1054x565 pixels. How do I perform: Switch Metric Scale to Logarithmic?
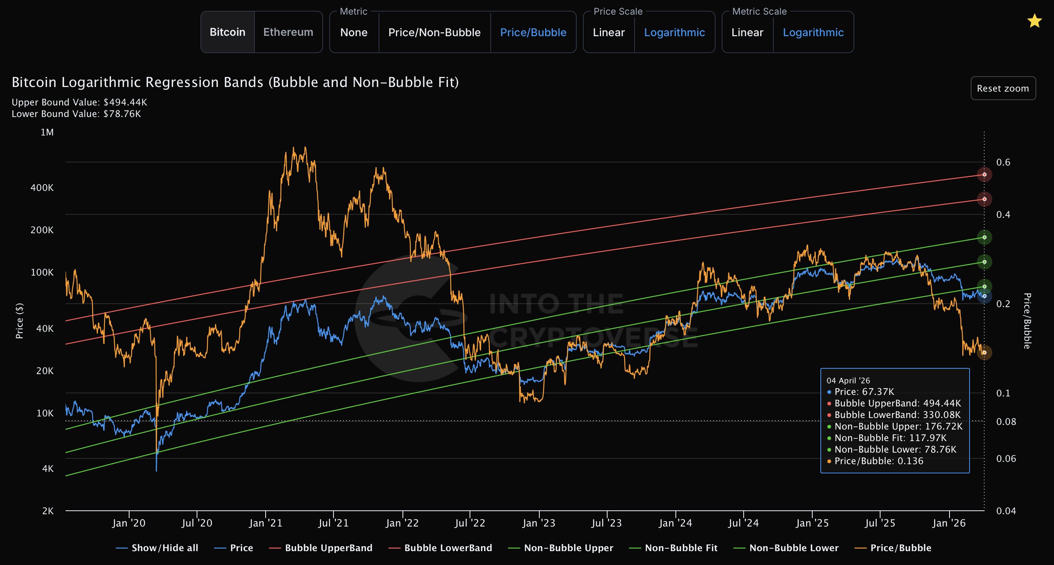pos(813,33)
